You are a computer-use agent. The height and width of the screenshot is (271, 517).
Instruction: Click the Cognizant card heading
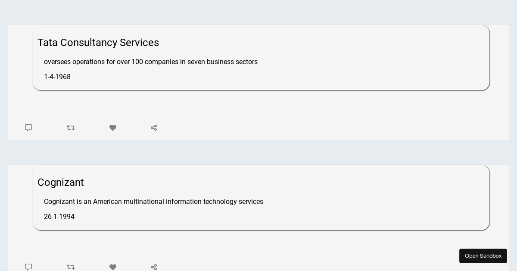[x=61, y=182]
